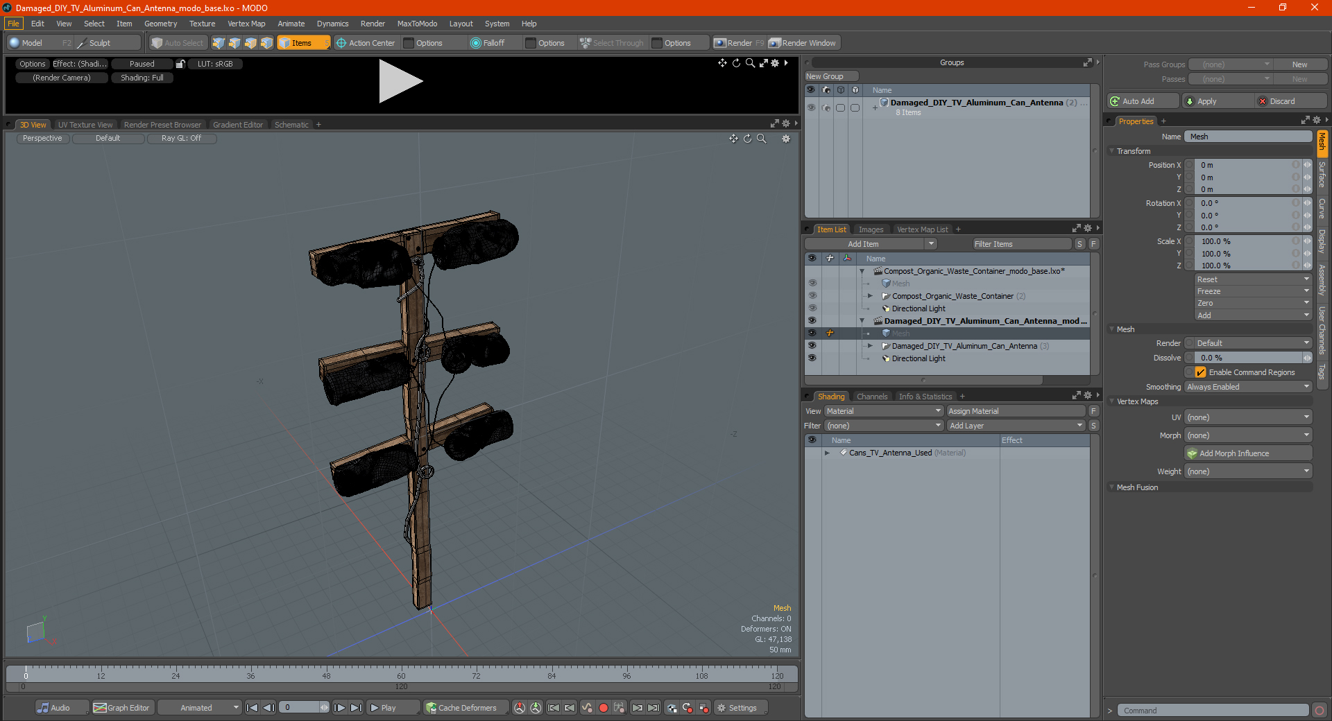Open UV vertex map dropdown
1332x721 pixels.
1248,417
